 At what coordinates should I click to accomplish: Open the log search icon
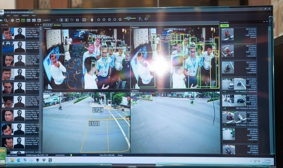(141, 19)
